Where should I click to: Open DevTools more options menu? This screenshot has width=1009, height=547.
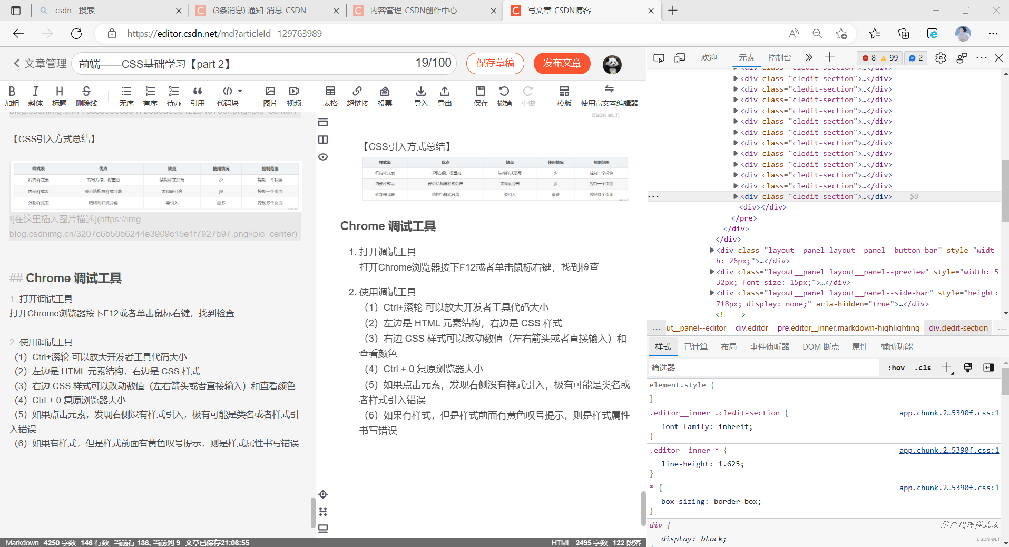(981, 58)
